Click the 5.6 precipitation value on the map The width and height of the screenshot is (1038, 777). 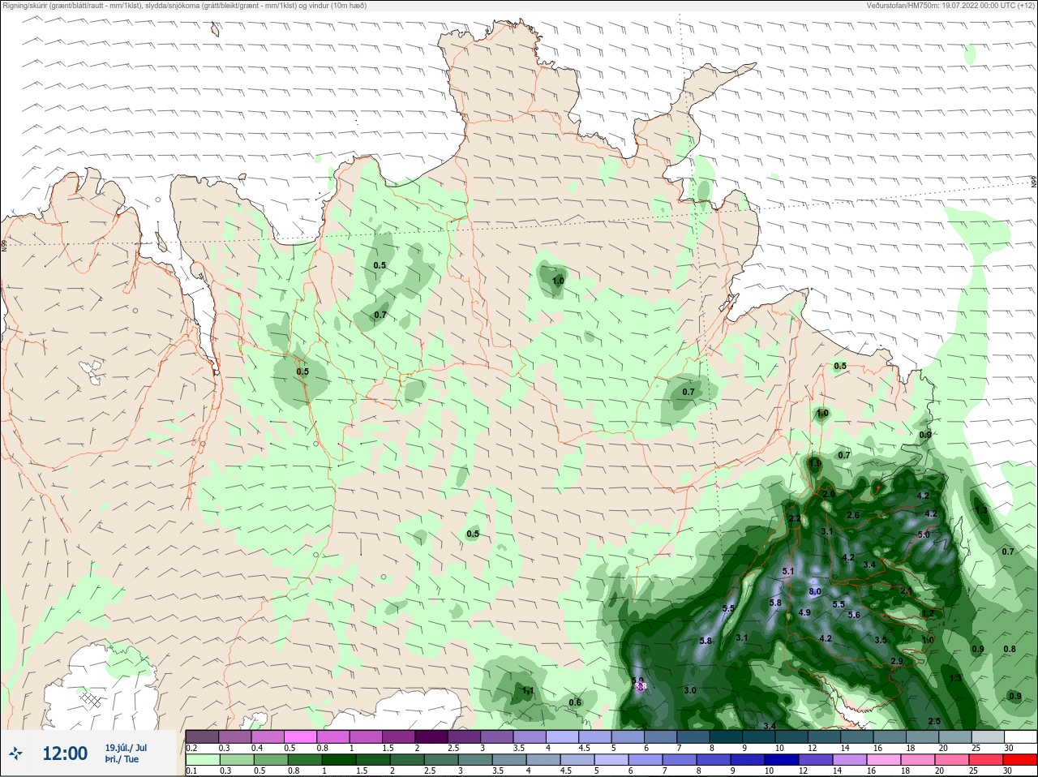(x=854, y=615)
